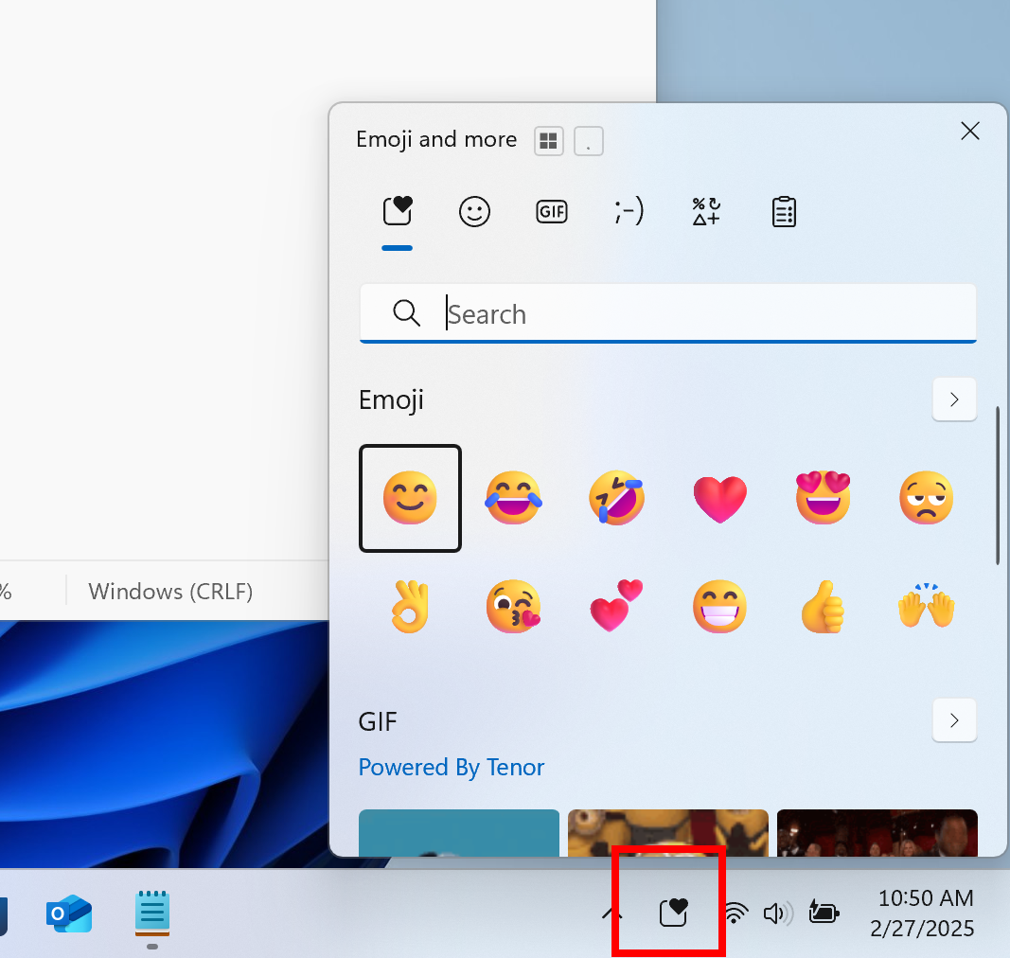
Task: Open Outlook from the taskbar
Action: pos(68,913)
